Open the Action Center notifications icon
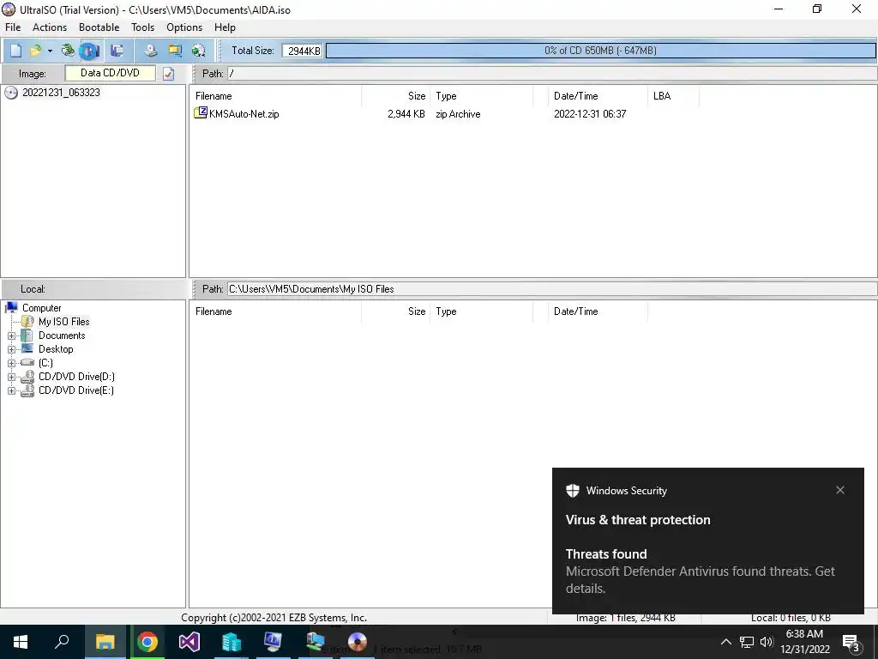This screenshot has height=659, width=878. (851, 642)
